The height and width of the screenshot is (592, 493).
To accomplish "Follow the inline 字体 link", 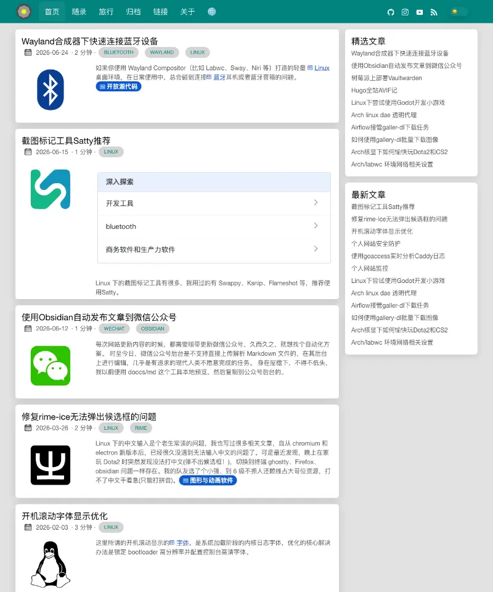I will (179, 543).
